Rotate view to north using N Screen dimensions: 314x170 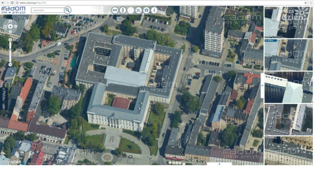tap(10, 21)
